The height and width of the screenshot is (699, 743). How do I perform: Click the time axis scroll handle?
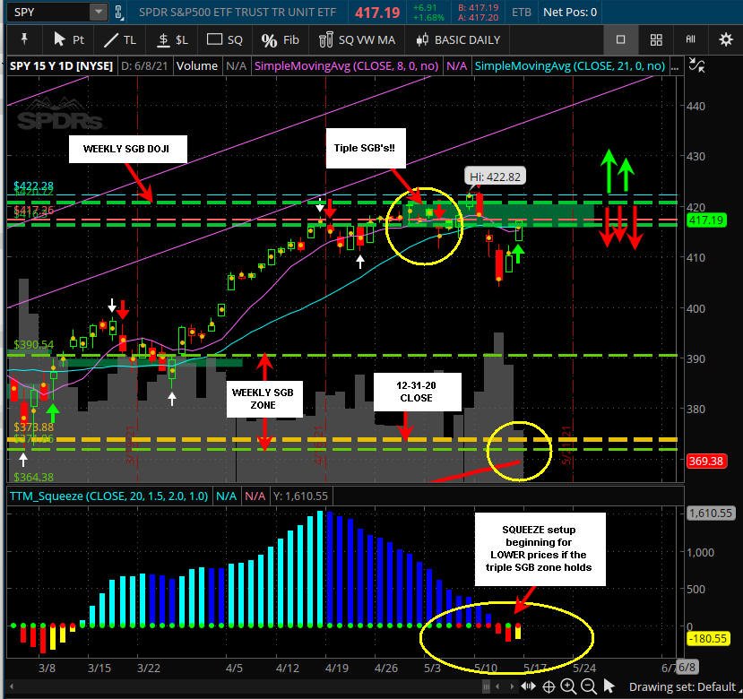[487, 686]
